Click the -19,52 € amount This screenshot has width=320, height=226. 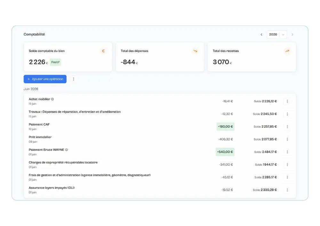[227, 190]
